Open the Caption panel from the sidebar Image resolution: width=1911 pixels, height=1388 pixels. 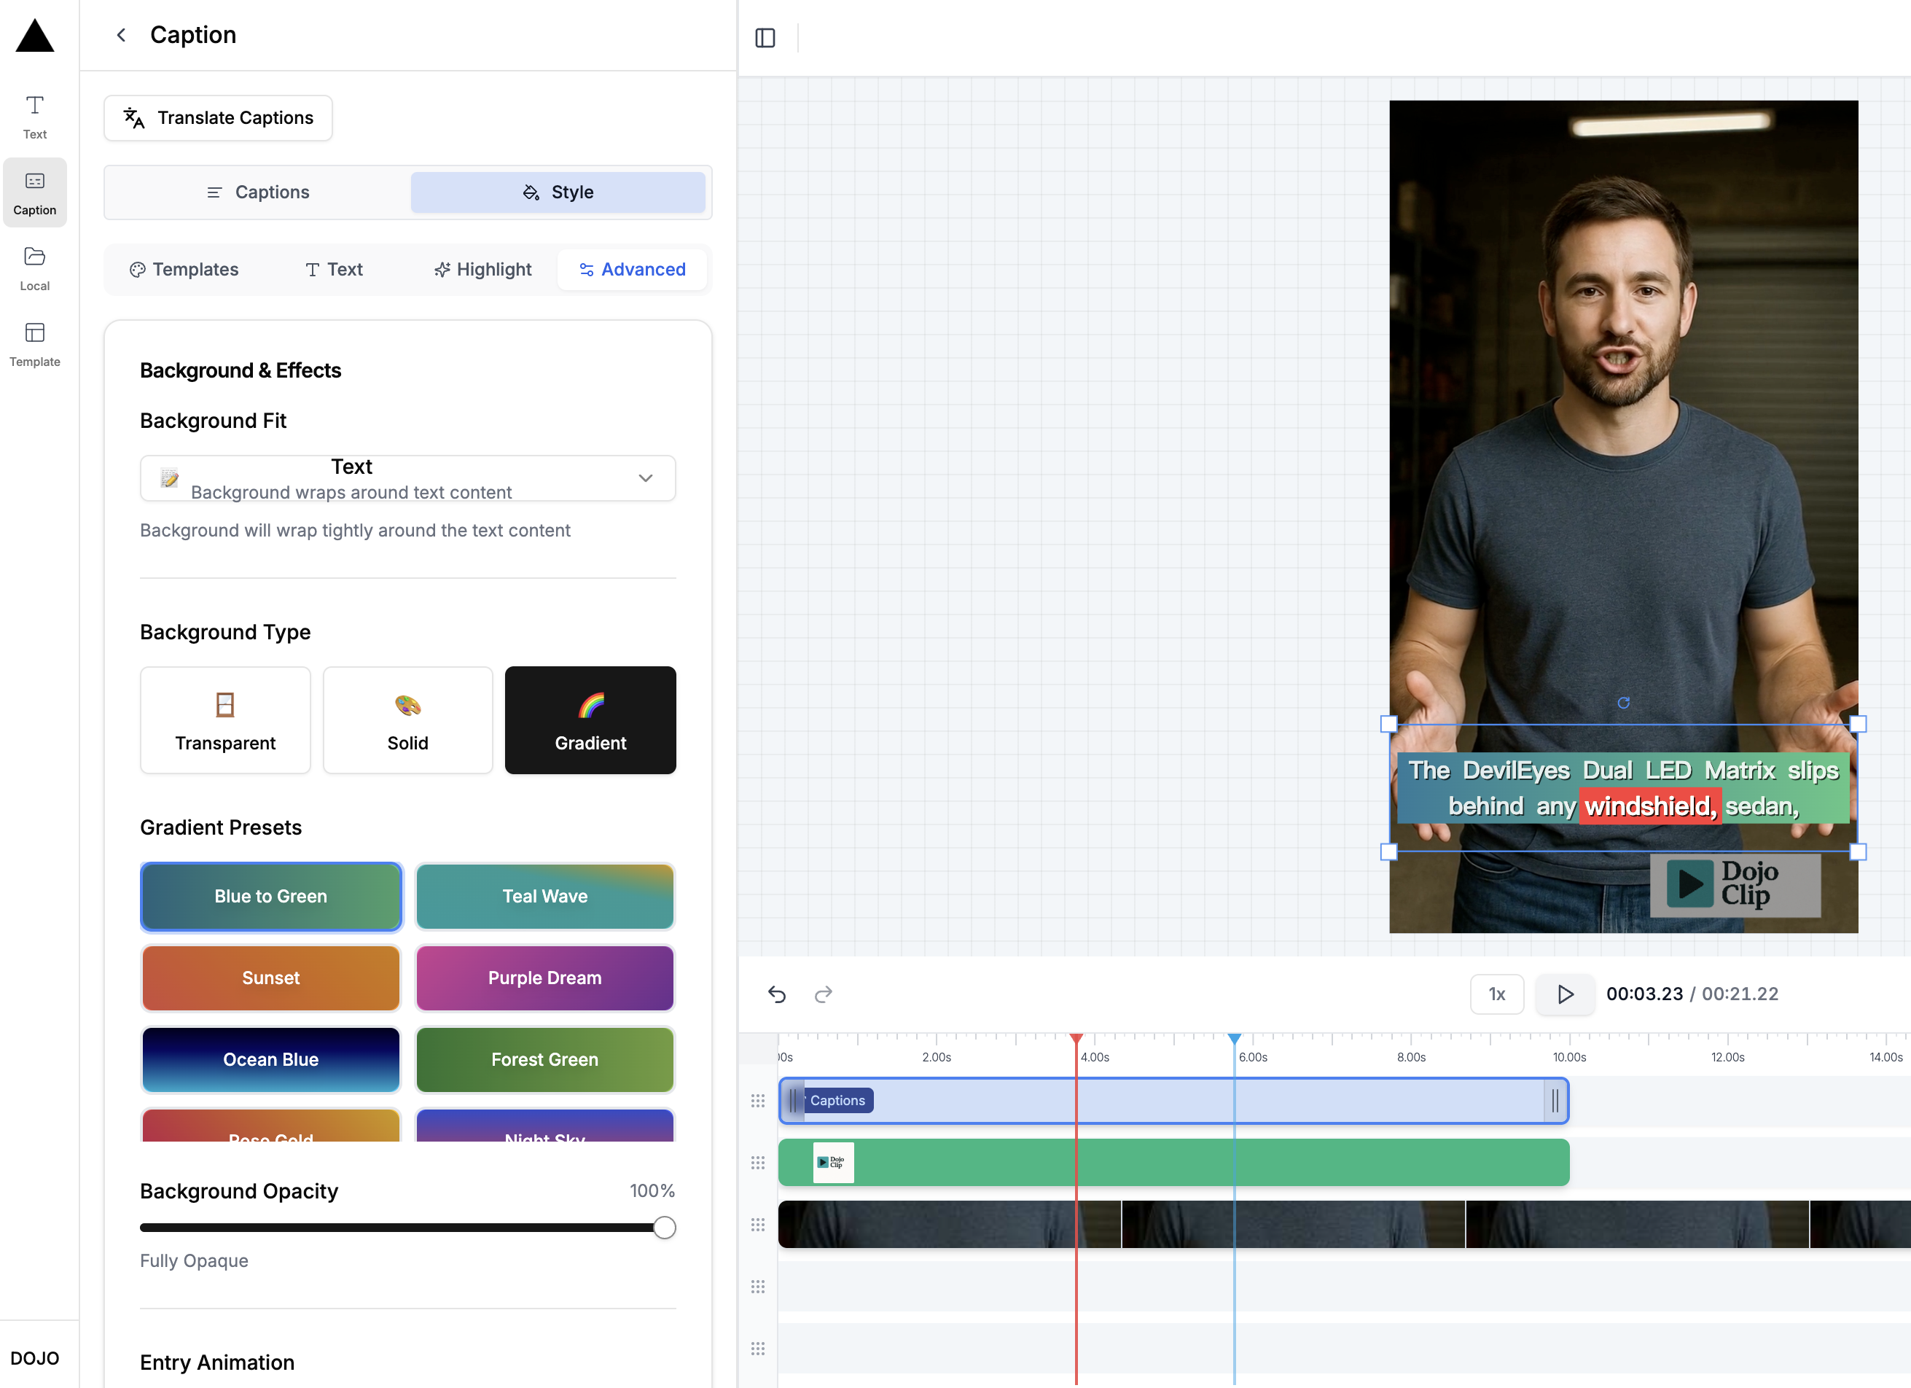[x=34, y=192]
